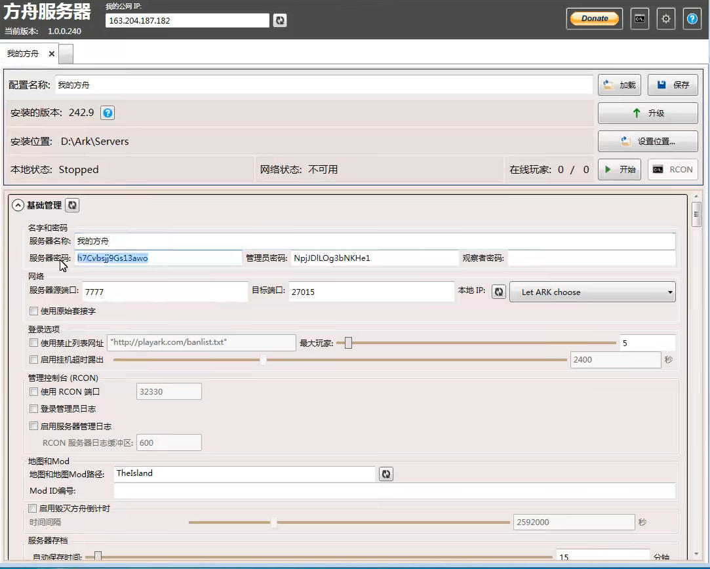Open the console window icon
The image size is (710, 569).
[639, 19]
